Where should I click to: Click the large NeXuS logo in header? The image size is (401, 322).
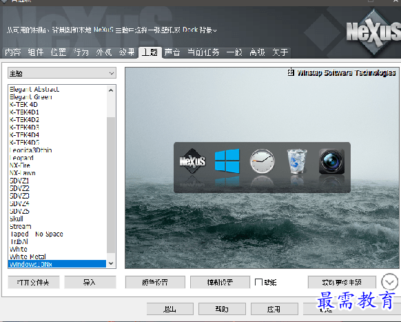[x=373, y=32]
